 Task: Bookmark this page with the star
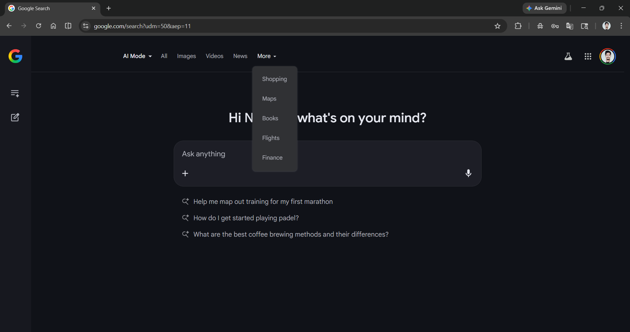click(x=498, y=26)
